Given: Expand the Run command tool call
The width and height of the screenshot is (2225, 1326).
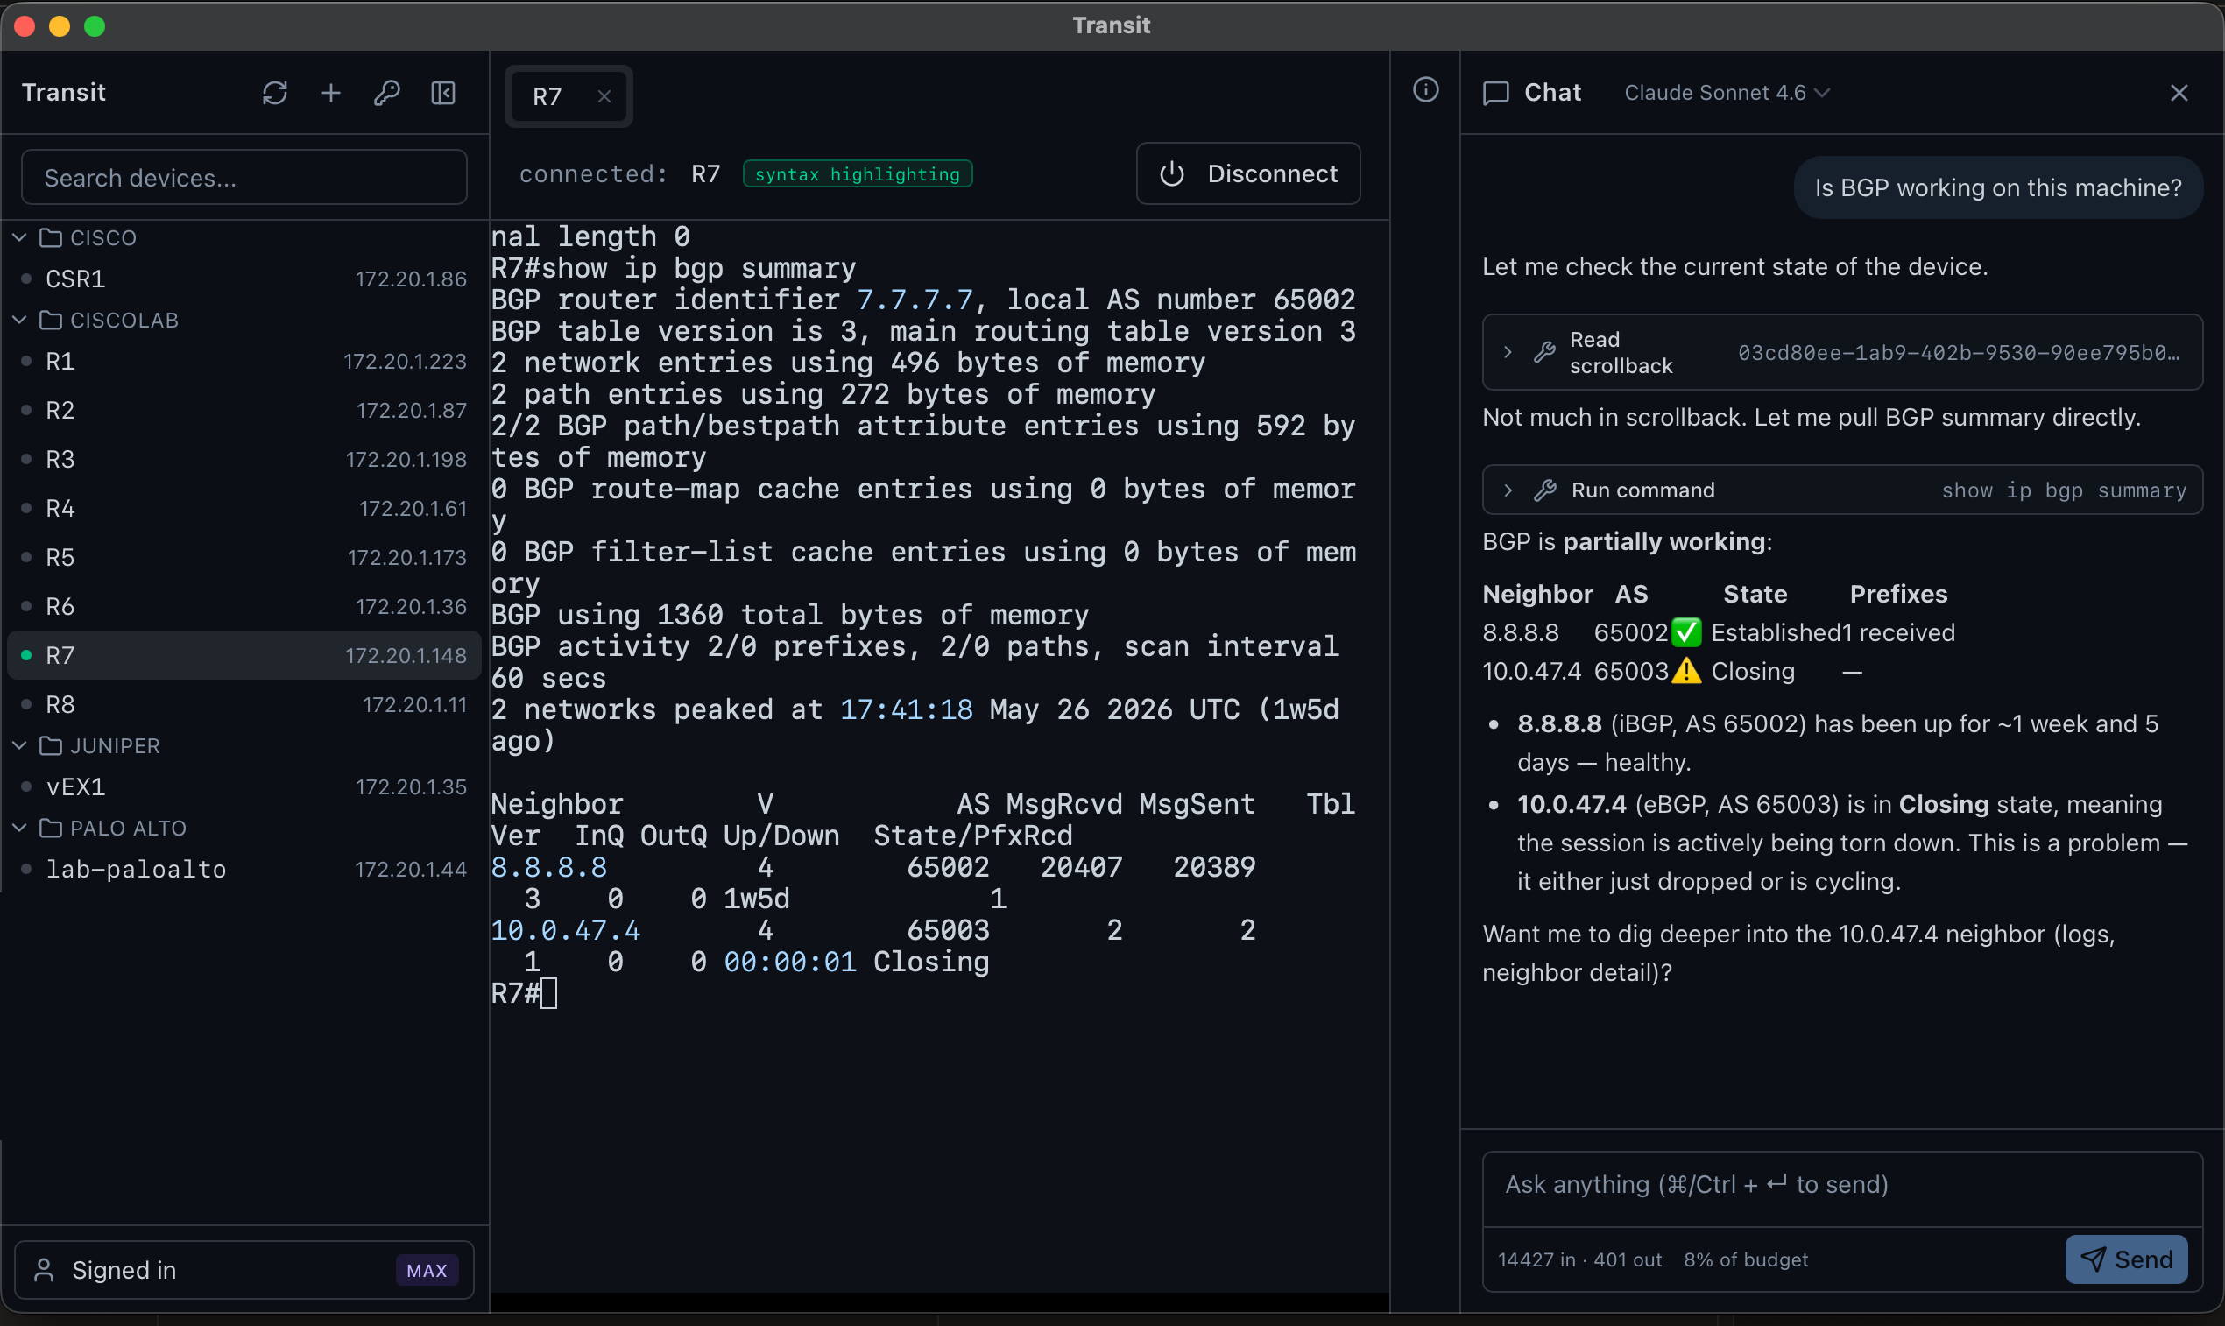Looking at the screenshot, I should point(1508,490).
